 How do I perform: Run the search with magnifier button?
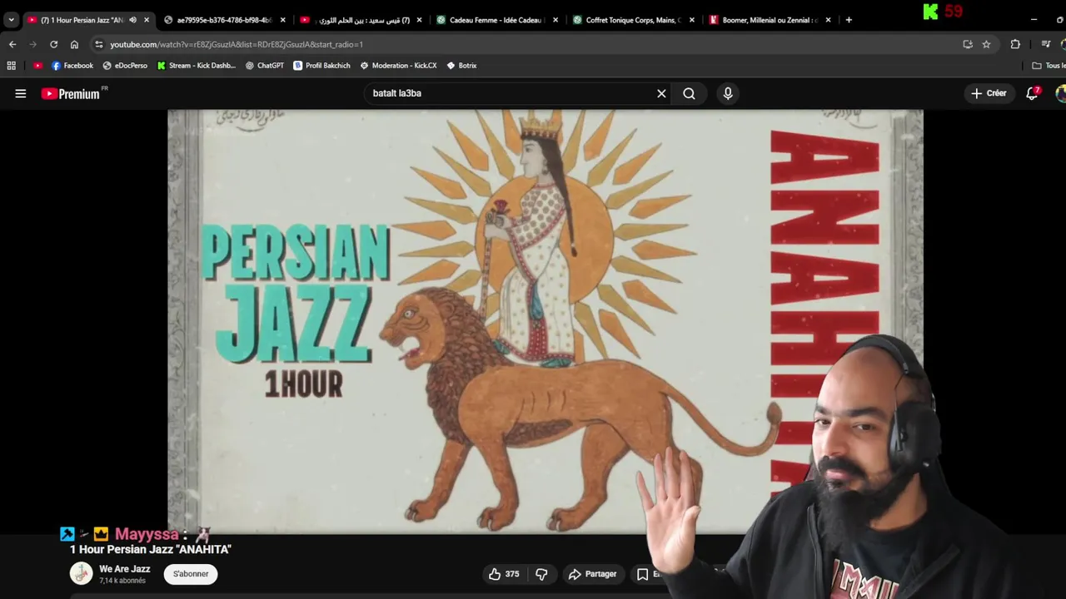pyautogui.click(x=689, y=94)
